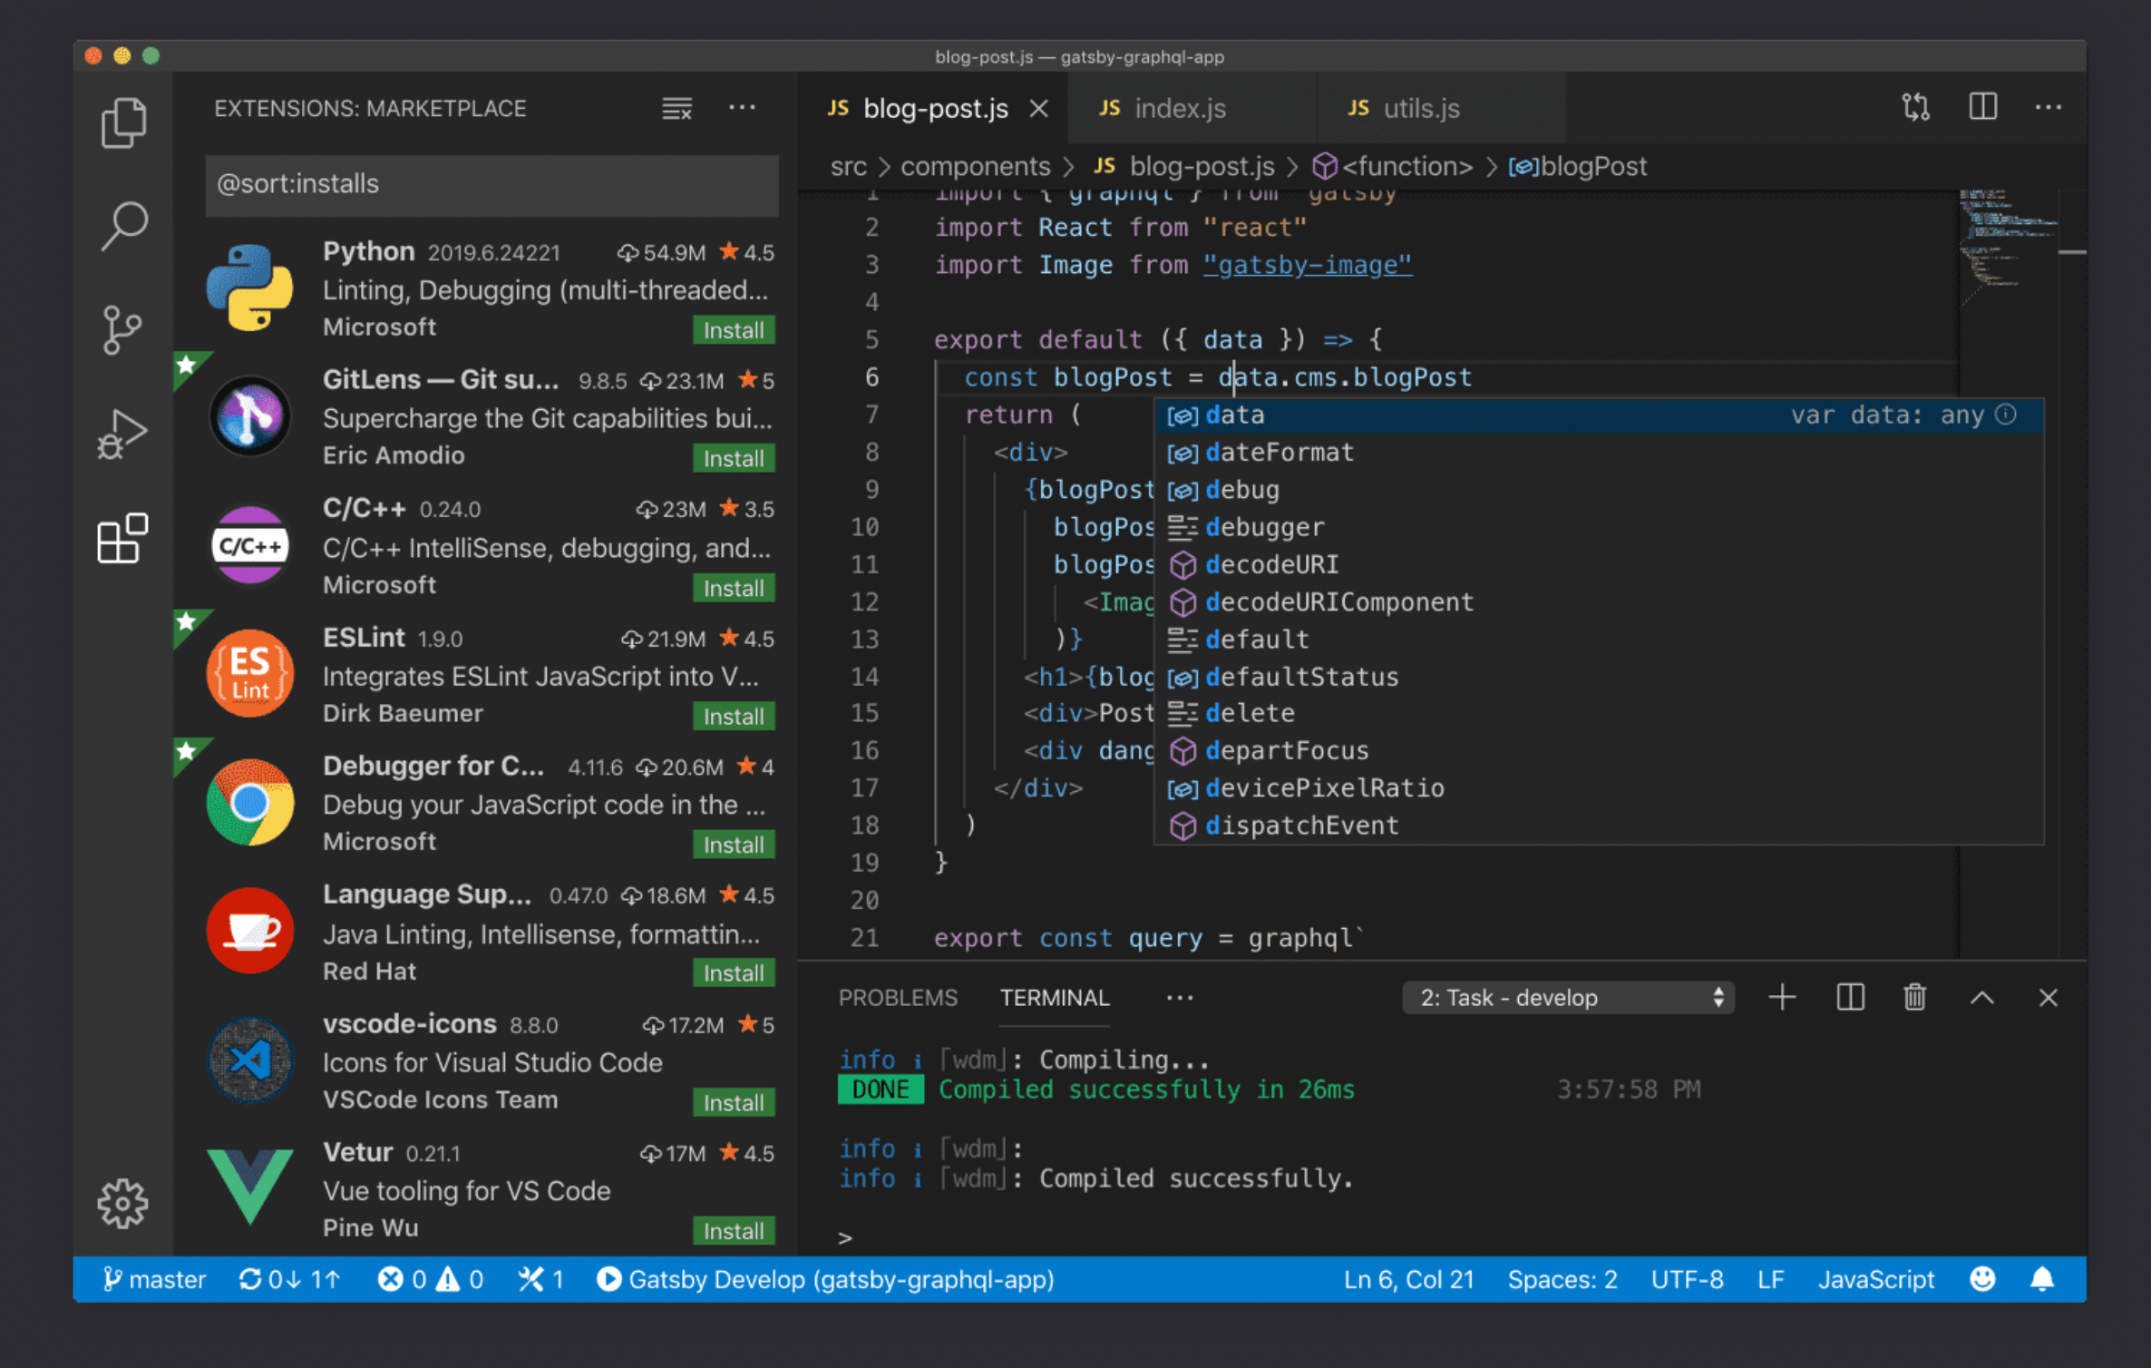Open the <function> breadcrumb
This screenshot has height=1368, width=2151.
1394,167
